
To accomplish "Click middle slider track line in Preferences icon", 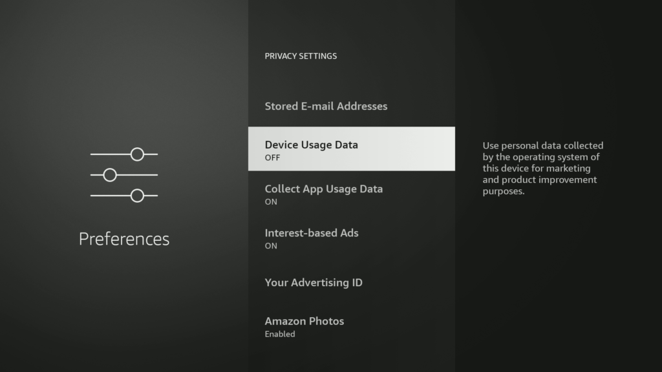I will point(139,175).
